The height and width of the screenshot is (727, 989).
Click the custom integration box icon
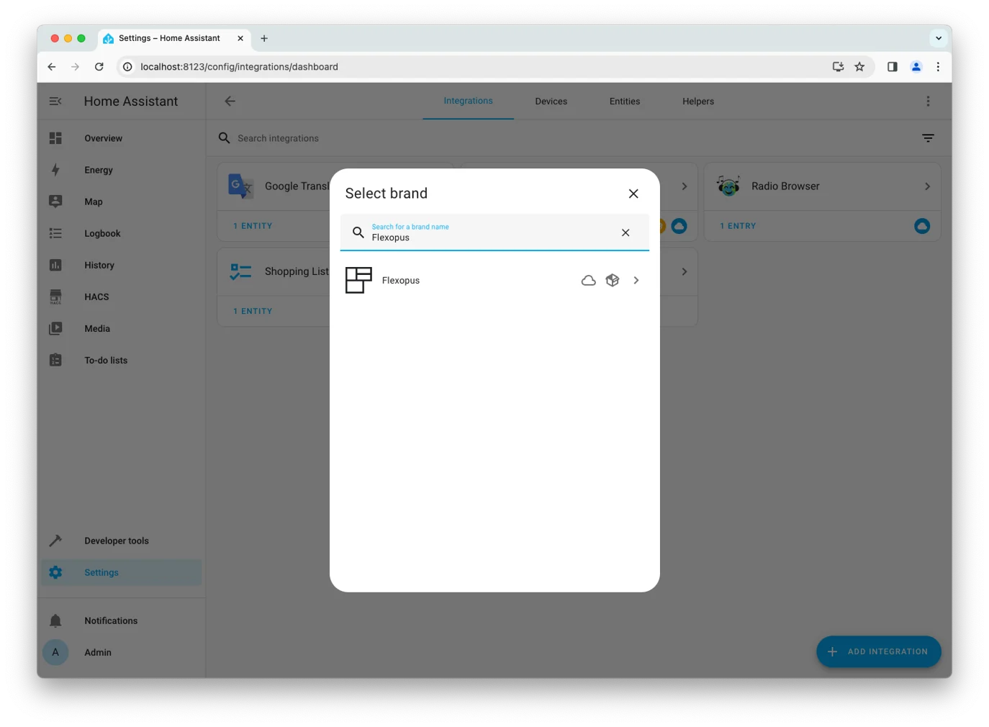[x=613, y=281]
